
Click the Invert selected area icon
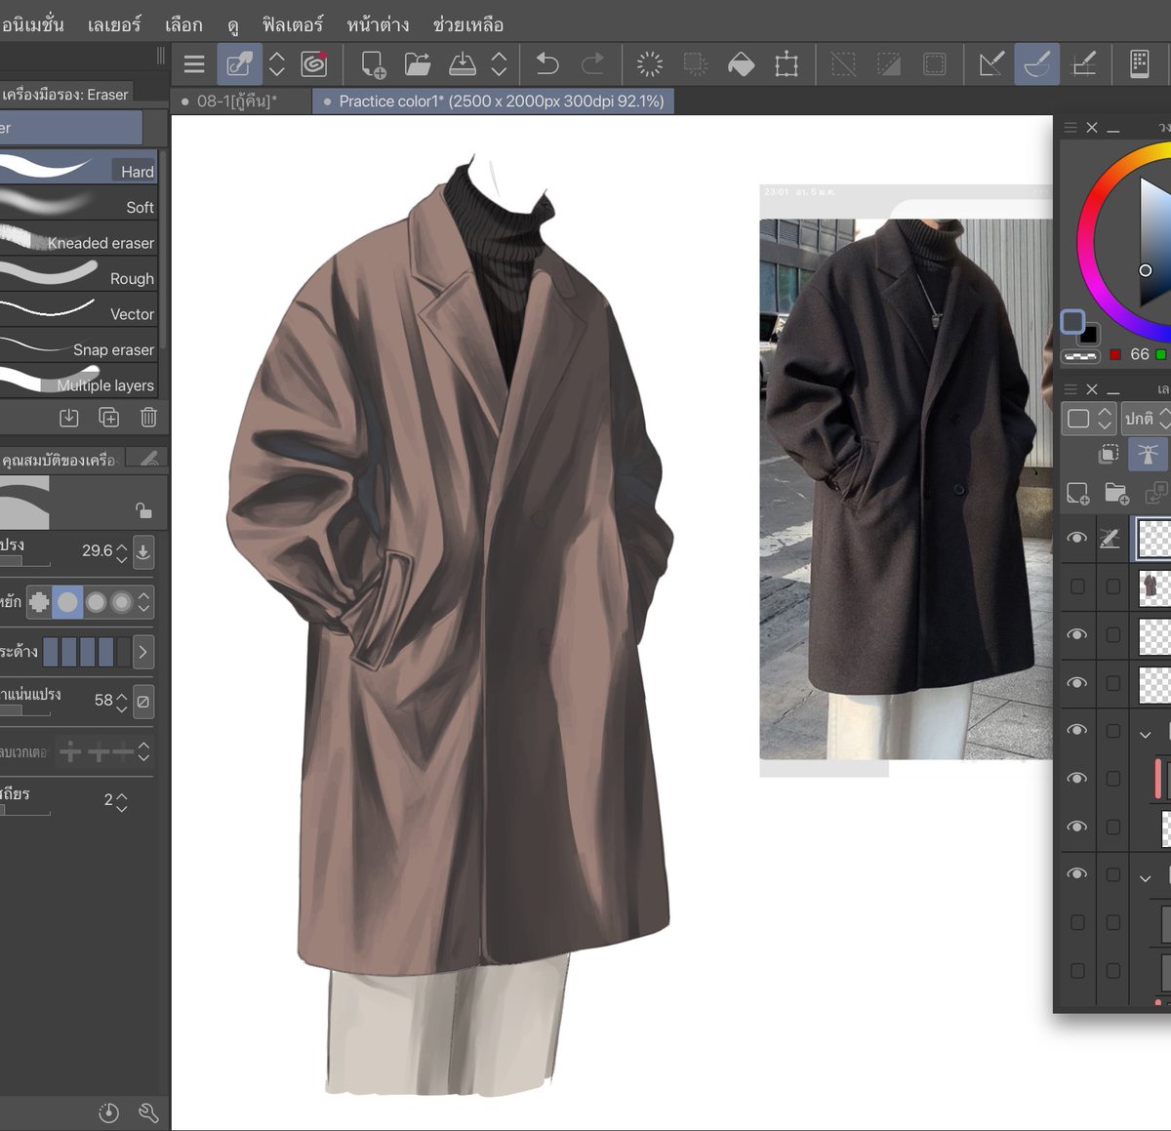tap(889, 64)
